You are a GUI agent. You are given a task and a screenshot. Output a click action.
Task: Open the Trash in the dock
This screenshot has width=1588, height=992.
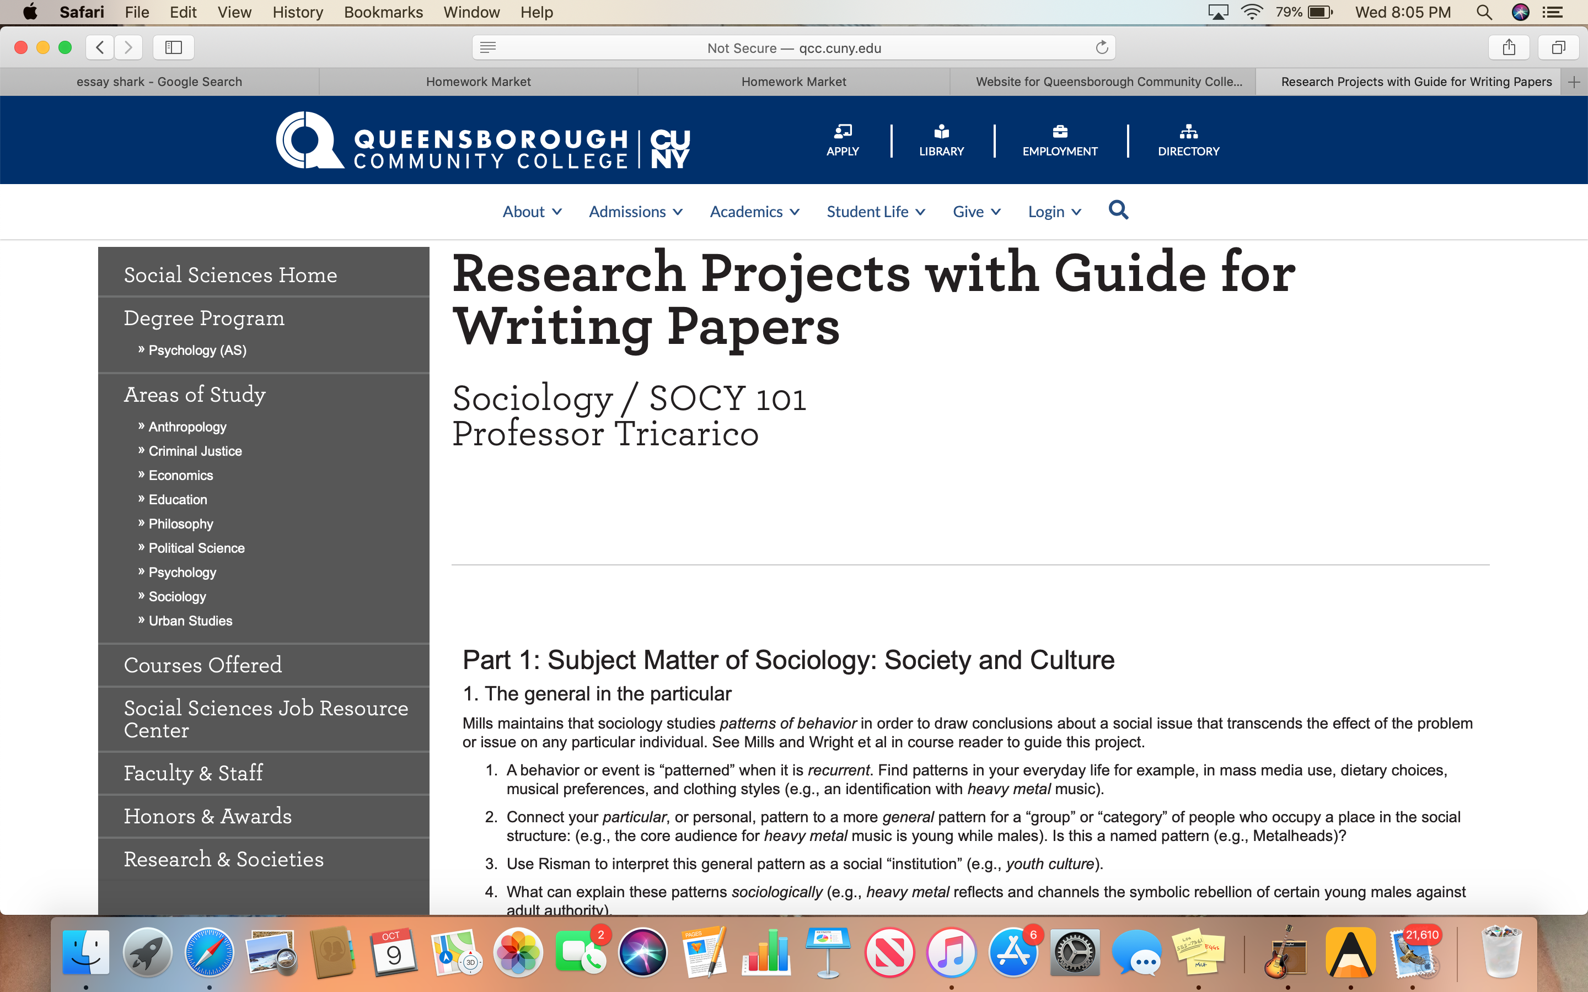(x=1501, y=952)
